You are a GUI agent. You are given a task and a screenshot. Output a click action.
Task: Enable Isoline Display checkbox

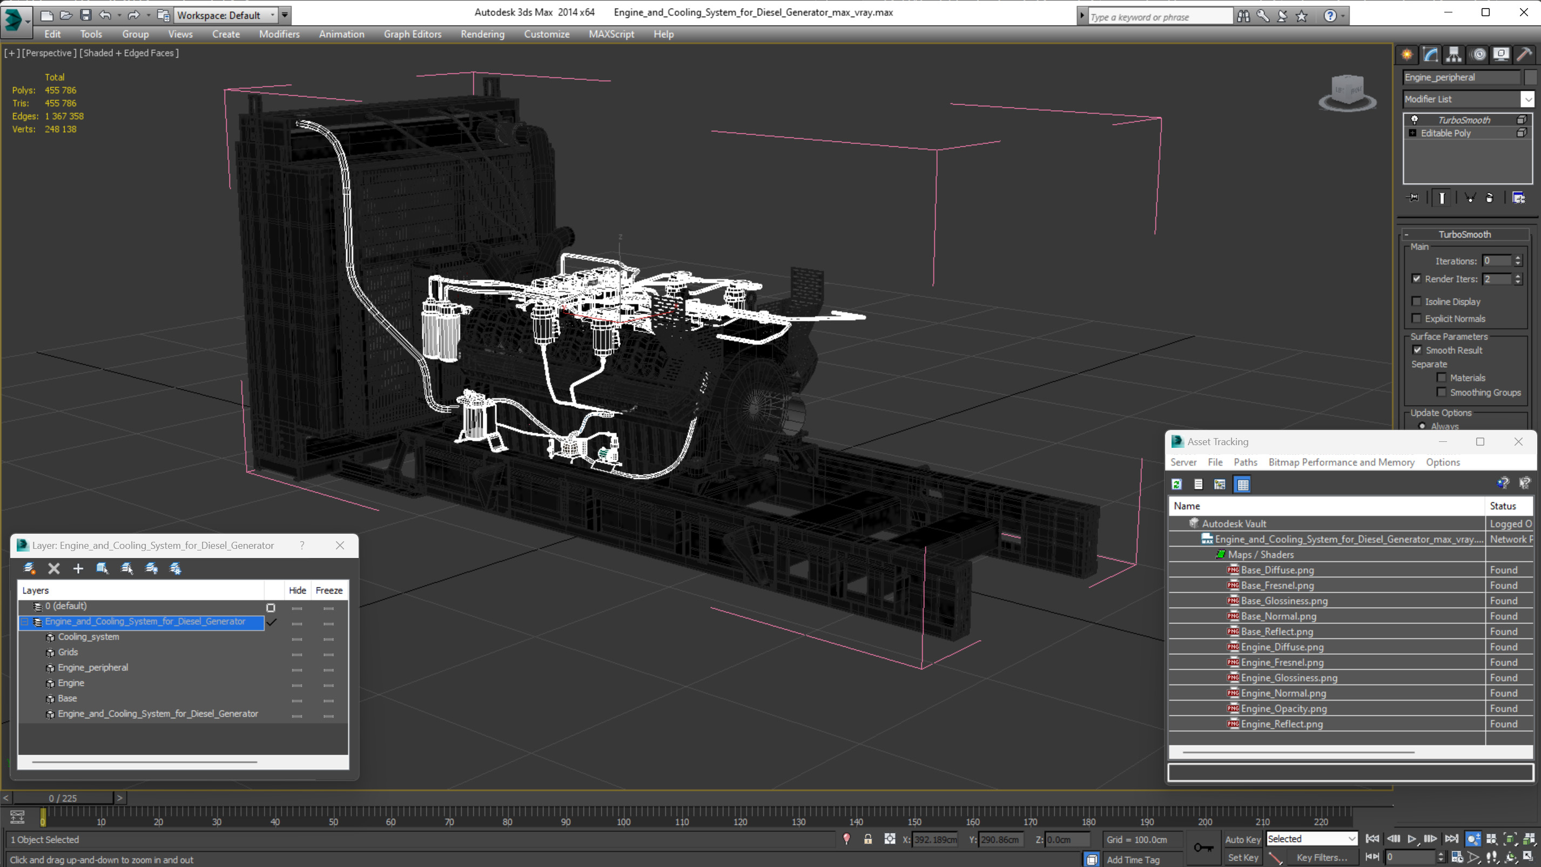(x=1417, y=301)
